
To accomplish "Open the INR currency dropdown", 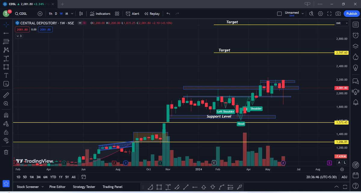I will pos(342,23).
